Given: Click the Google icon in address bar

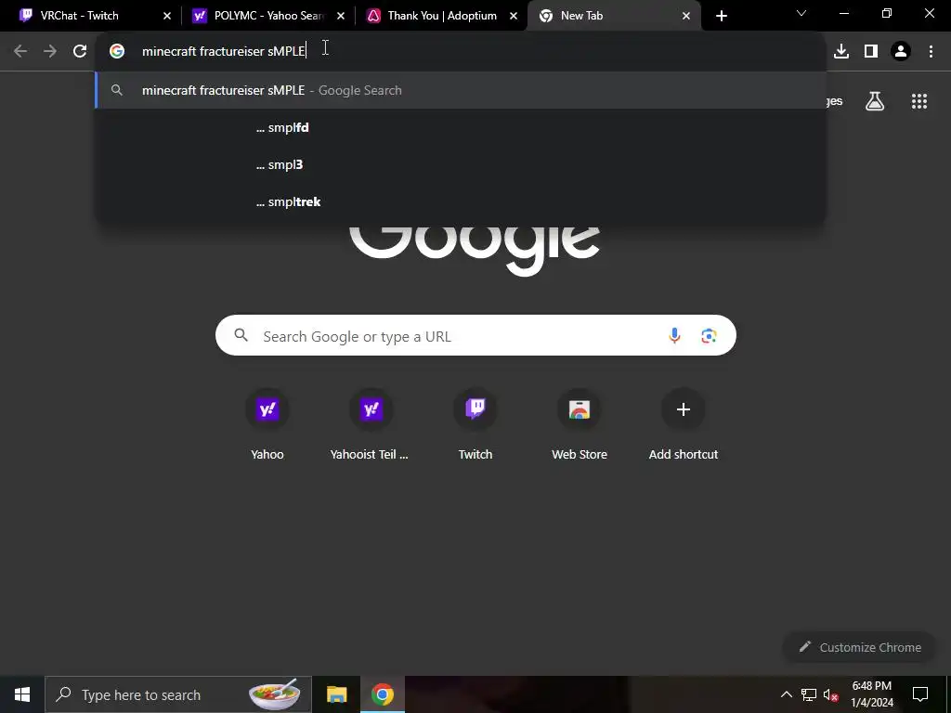Looking at the screenshot, I should tap(117, 51).
